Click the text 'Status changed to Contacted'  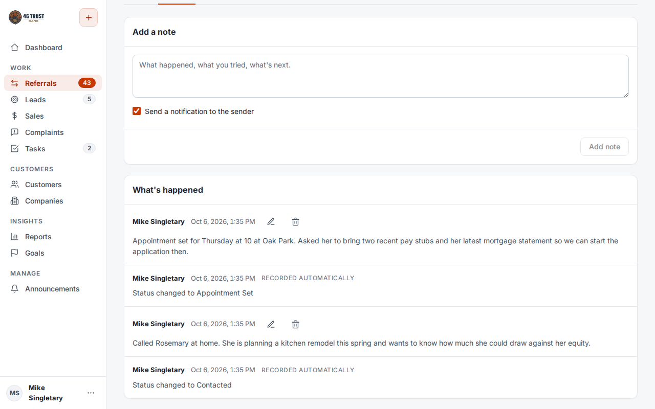182,385
